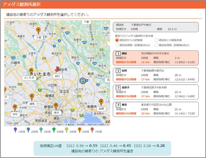Open the Google logo link on map
Viewport: 206px width, 158px height.
(x=12, y=123)
